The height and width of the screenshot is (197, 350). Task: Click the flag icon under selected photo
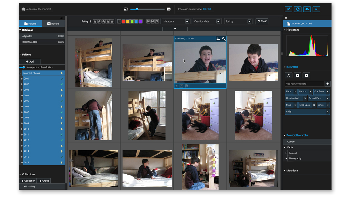(x=187, y=86)
